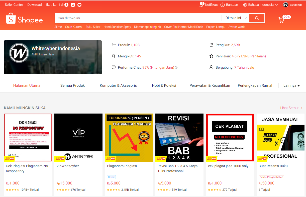The image size is (306, 197).
Task: Focus the 'Cari di toko ini' search field
Action: [x=138, y=18]
